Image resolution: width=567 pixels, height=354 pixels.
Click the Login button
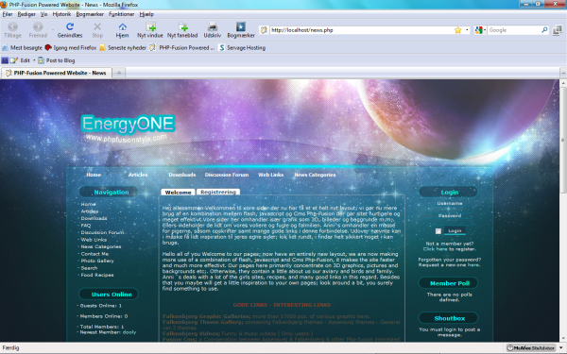click(455, 231)
